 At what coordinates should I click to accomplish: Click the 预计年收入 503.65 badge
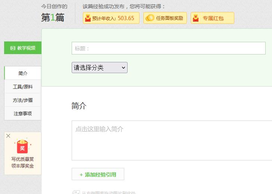click(x=111, y=18)
